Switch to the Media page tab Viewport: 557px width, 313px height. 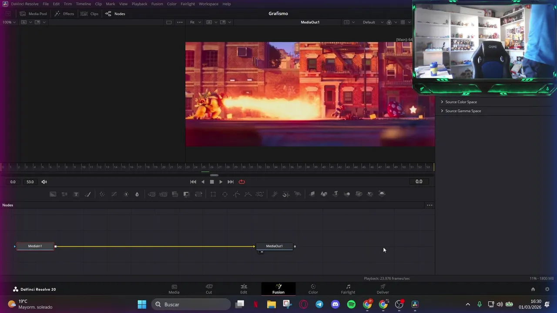pyautogui.click(x=174, y=289)
